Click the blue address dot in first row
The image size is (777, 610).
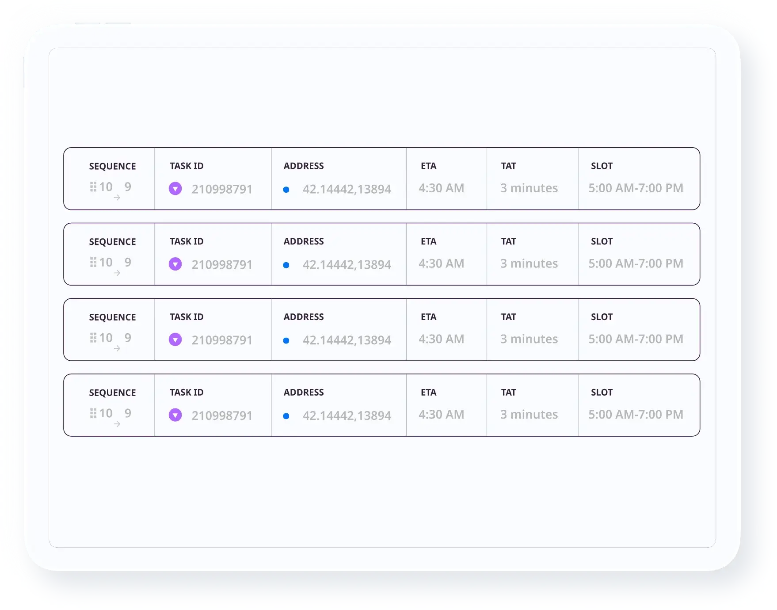tap(286, 190)
